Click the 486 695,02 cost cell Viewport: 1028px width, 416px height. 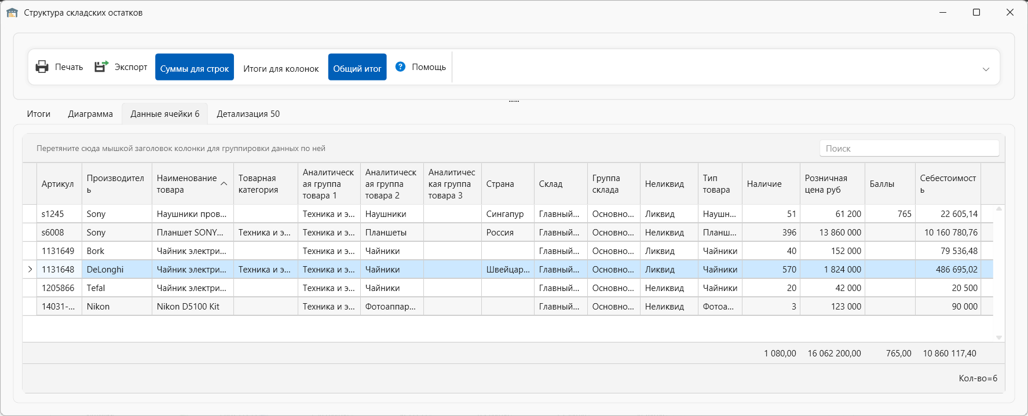[x=948, y=270]
